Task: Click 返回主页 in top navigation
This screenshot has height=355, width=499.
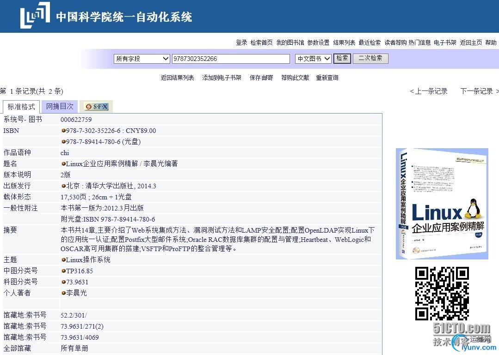Action: pyautogui.click(x=471, y=42)
